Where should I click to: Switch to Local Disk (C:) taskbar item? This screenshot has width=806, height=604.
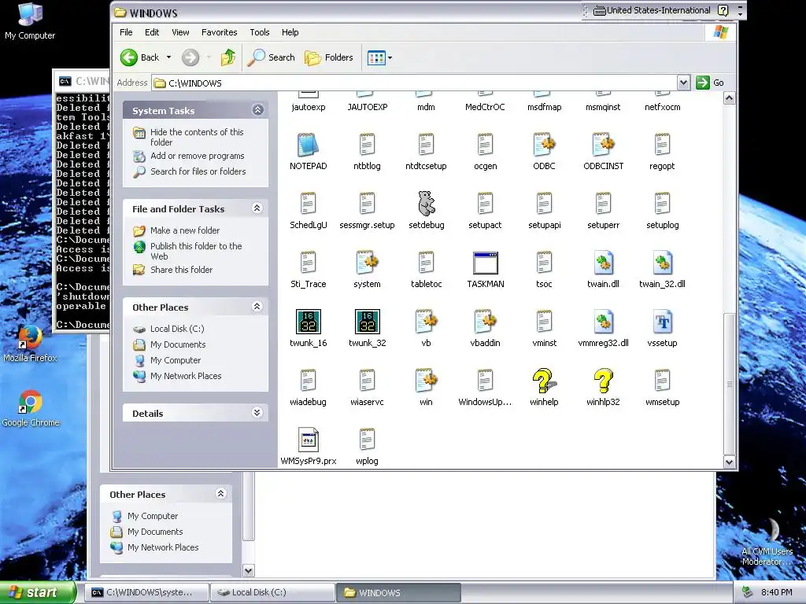coord(272,593)
